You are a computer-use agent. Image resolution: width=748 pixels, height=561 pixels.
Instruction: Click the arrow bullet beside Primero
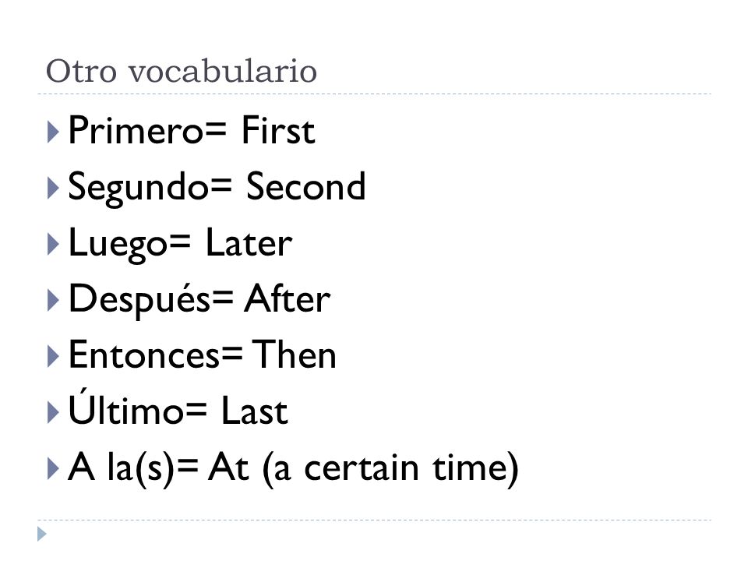pos(53,132)
